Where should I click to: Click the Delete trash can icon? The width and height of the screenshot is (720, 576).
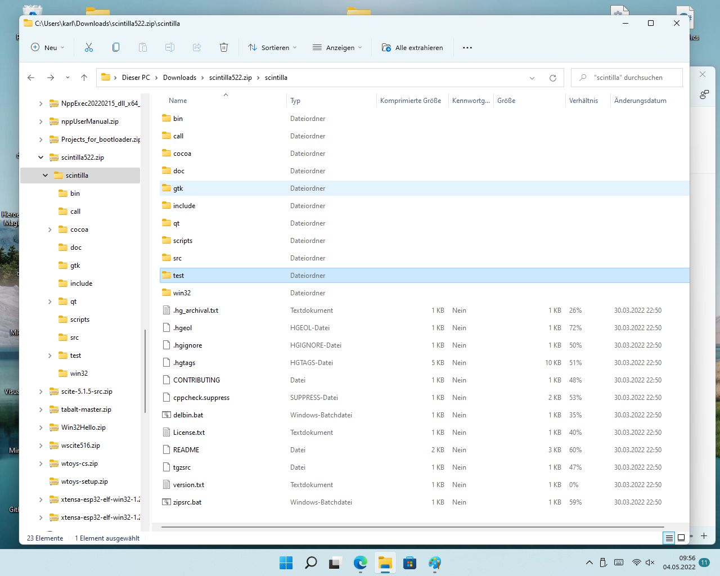point(224,48)
